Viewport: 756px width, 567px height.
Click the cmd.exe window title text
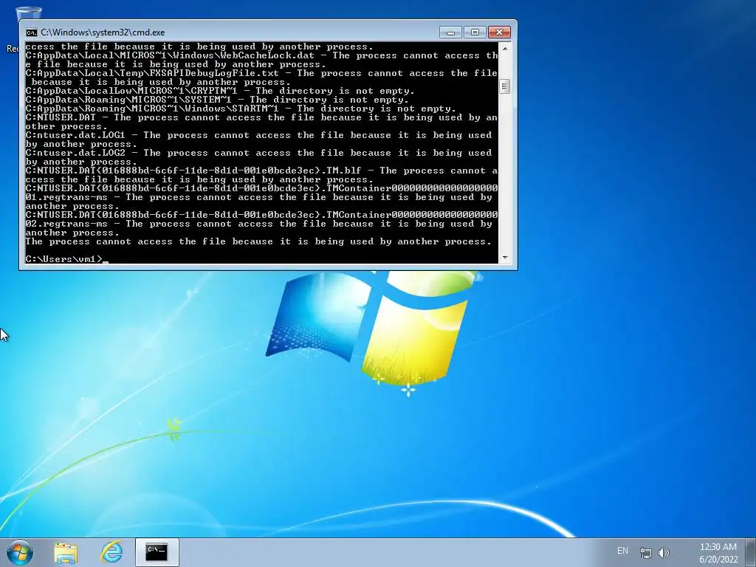pos(103,32)
